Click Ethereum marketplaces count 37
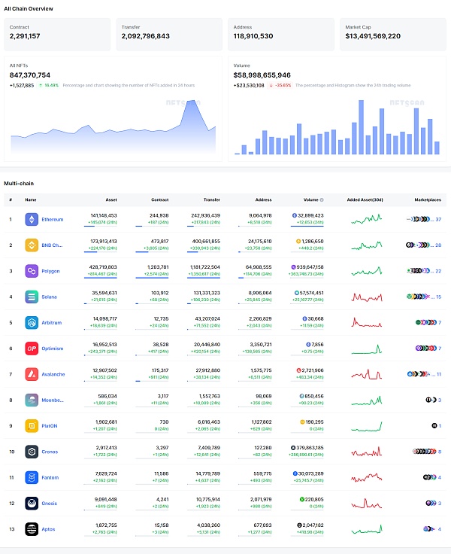Image resolution: width=451 pixels, height=554 pixels. (x=438, y=219)
